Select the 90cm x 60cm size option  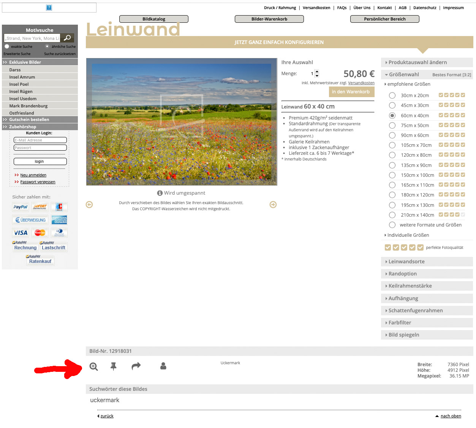pos(392,135)
